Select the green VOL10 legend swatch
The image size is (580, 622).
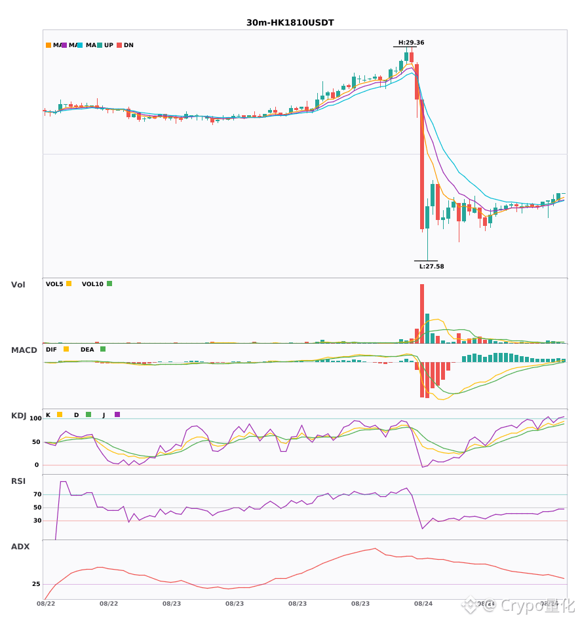[109, 284]
